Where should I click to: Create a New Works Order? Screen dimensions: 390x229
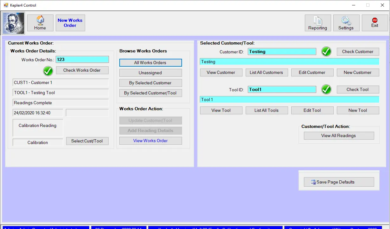70,23
